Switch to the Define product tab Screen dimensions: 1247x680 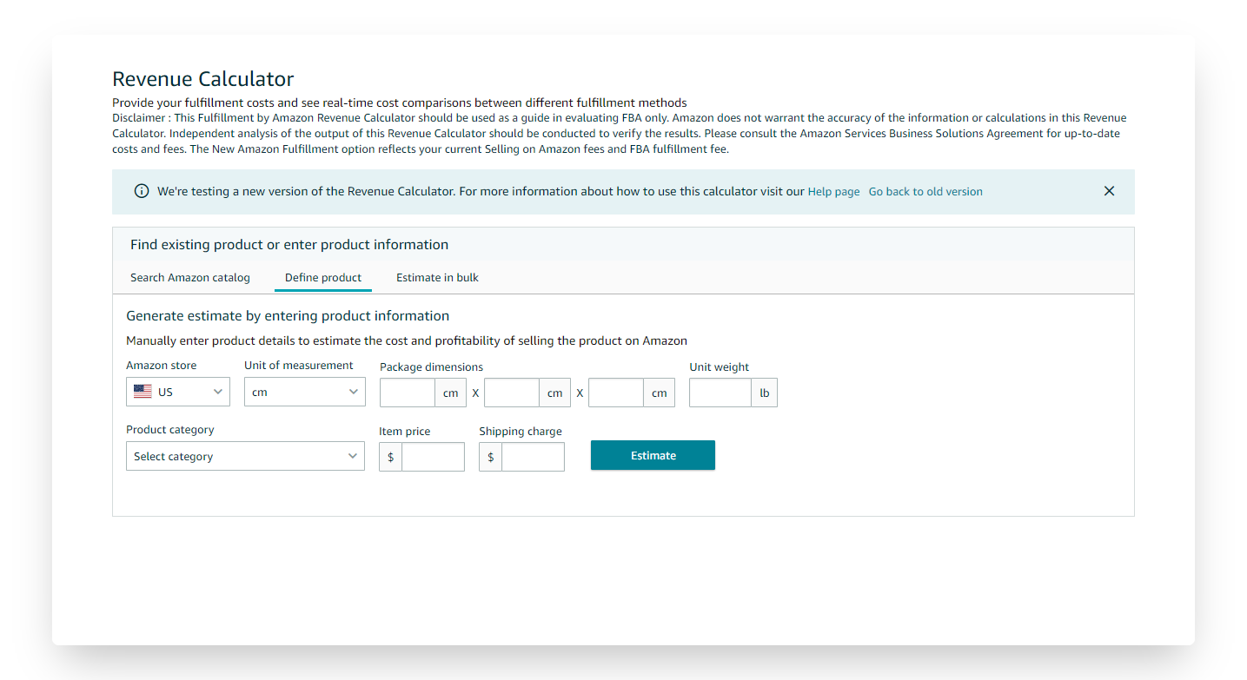(322, 277)
